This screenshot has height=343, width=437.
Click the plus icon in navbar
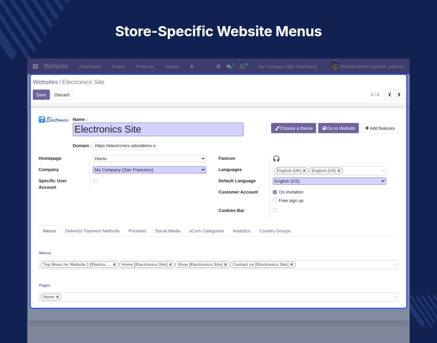coord(192,66)
